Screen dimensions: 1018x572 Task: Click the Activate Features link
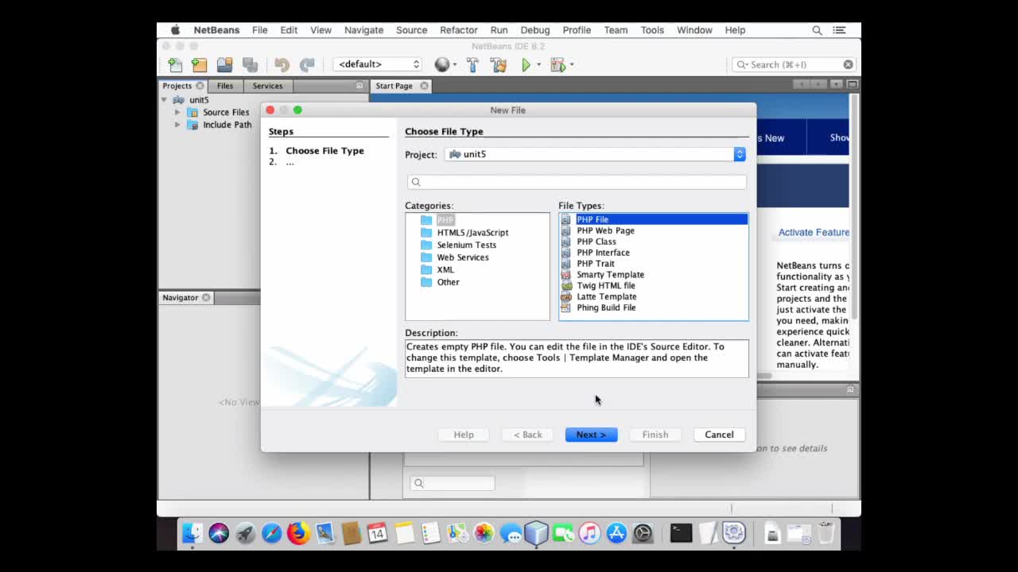click(x=814, y=232)
